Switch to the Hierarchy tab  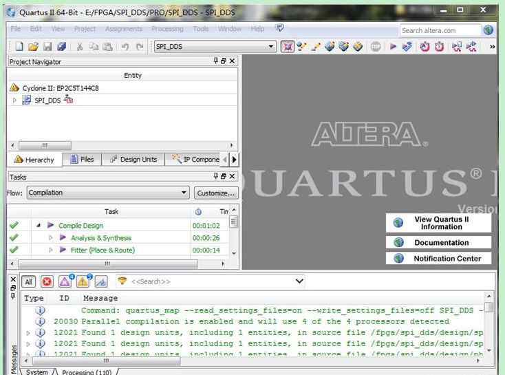coord(34,160)
